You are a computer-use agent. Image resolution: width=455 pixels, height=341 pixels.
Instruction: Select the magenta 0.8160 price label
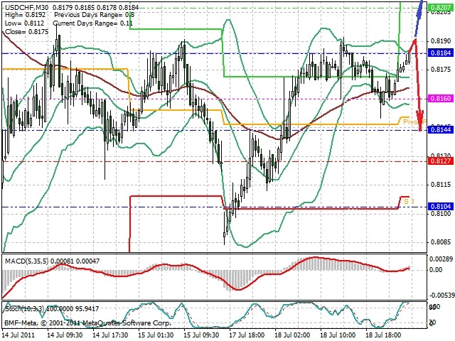441,99
